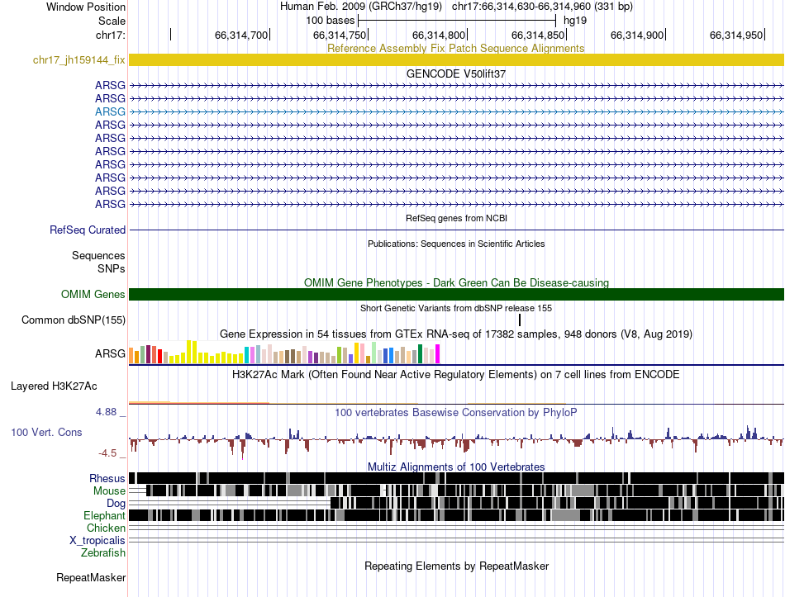Click the chr17_jh159144_fix yellow alignment bar

[x=456, y=60]
